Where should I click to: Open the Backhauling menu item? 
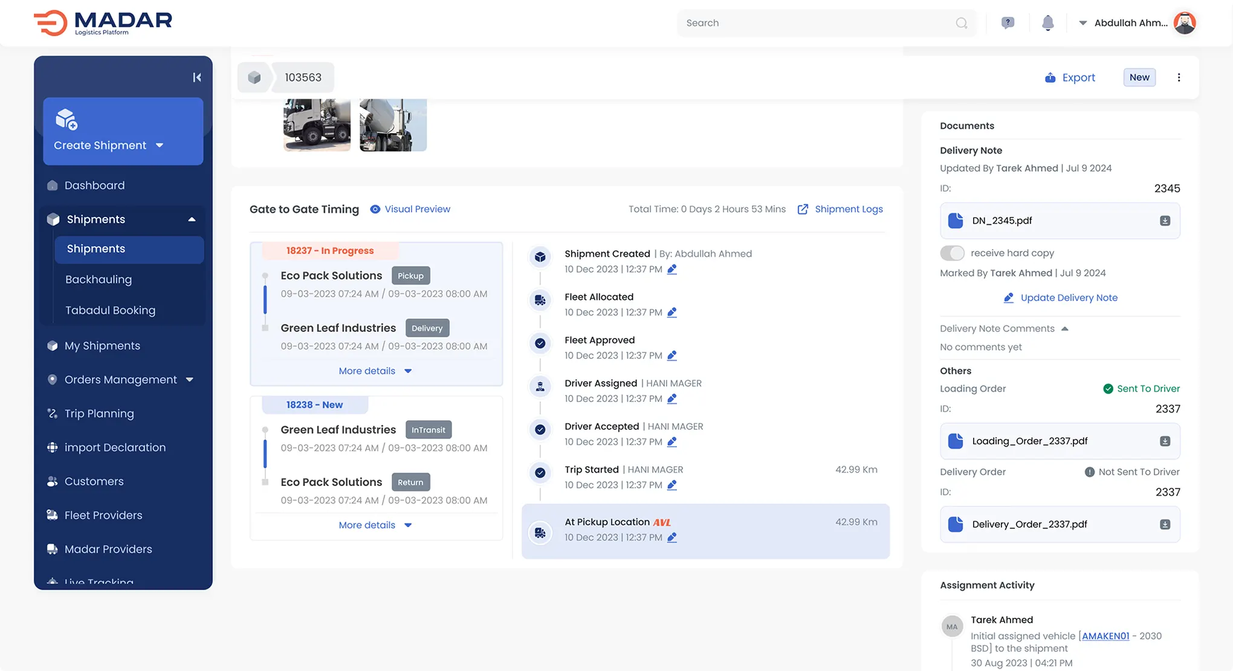point(99,279)
